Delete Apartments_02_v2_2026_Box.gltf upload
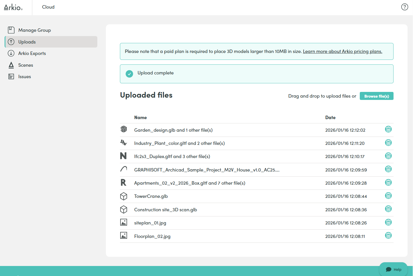413x276 pixels. (x=388, y=182)
